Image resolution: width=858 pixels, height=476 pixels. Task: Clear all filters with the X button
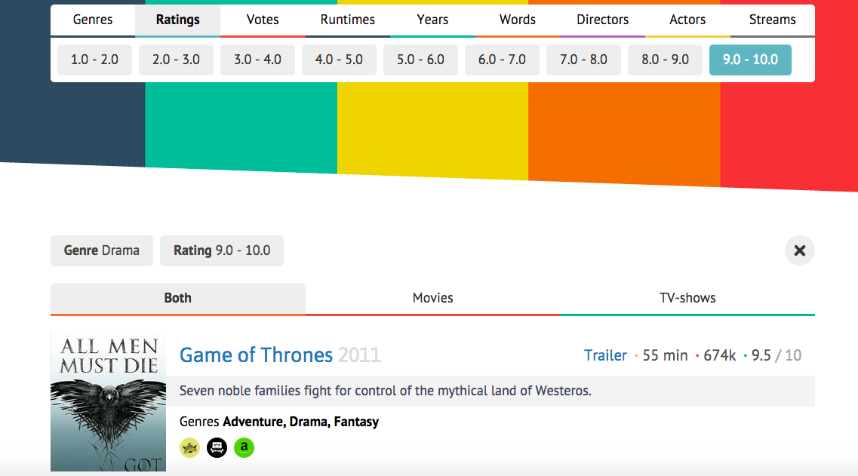pos(799,250)
